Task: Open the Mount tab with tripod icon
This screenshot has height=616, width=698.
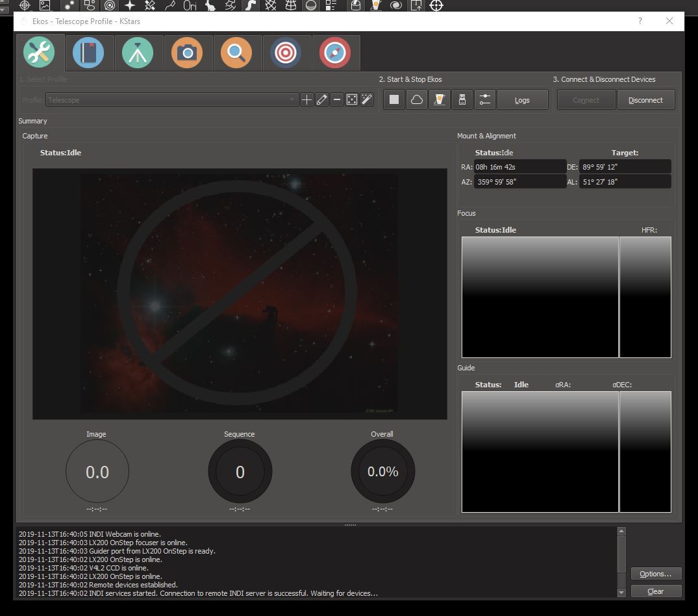Action: pos(138,53)
